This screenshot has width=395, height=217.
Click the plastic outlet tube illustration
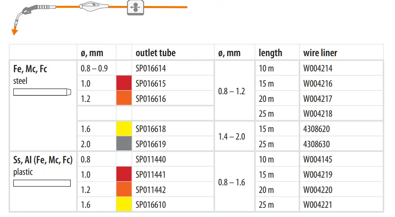click(42, 183)
